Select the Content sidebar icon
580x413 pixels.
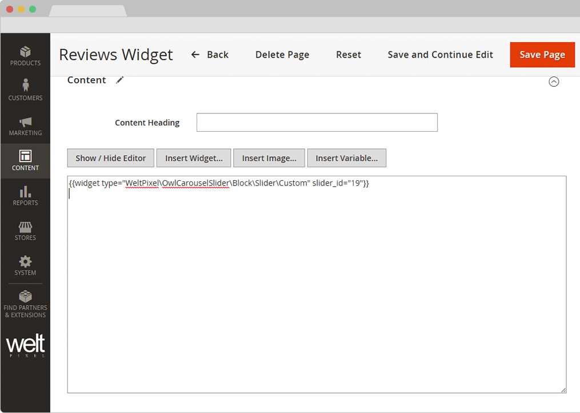25,156
